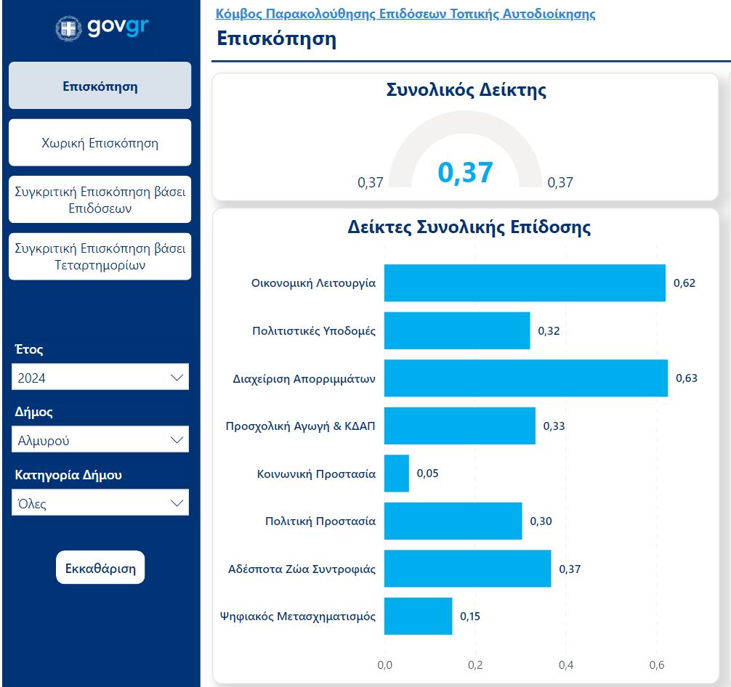Click the Διαχείριση Απορριμμάτων bar

(525, 378)
